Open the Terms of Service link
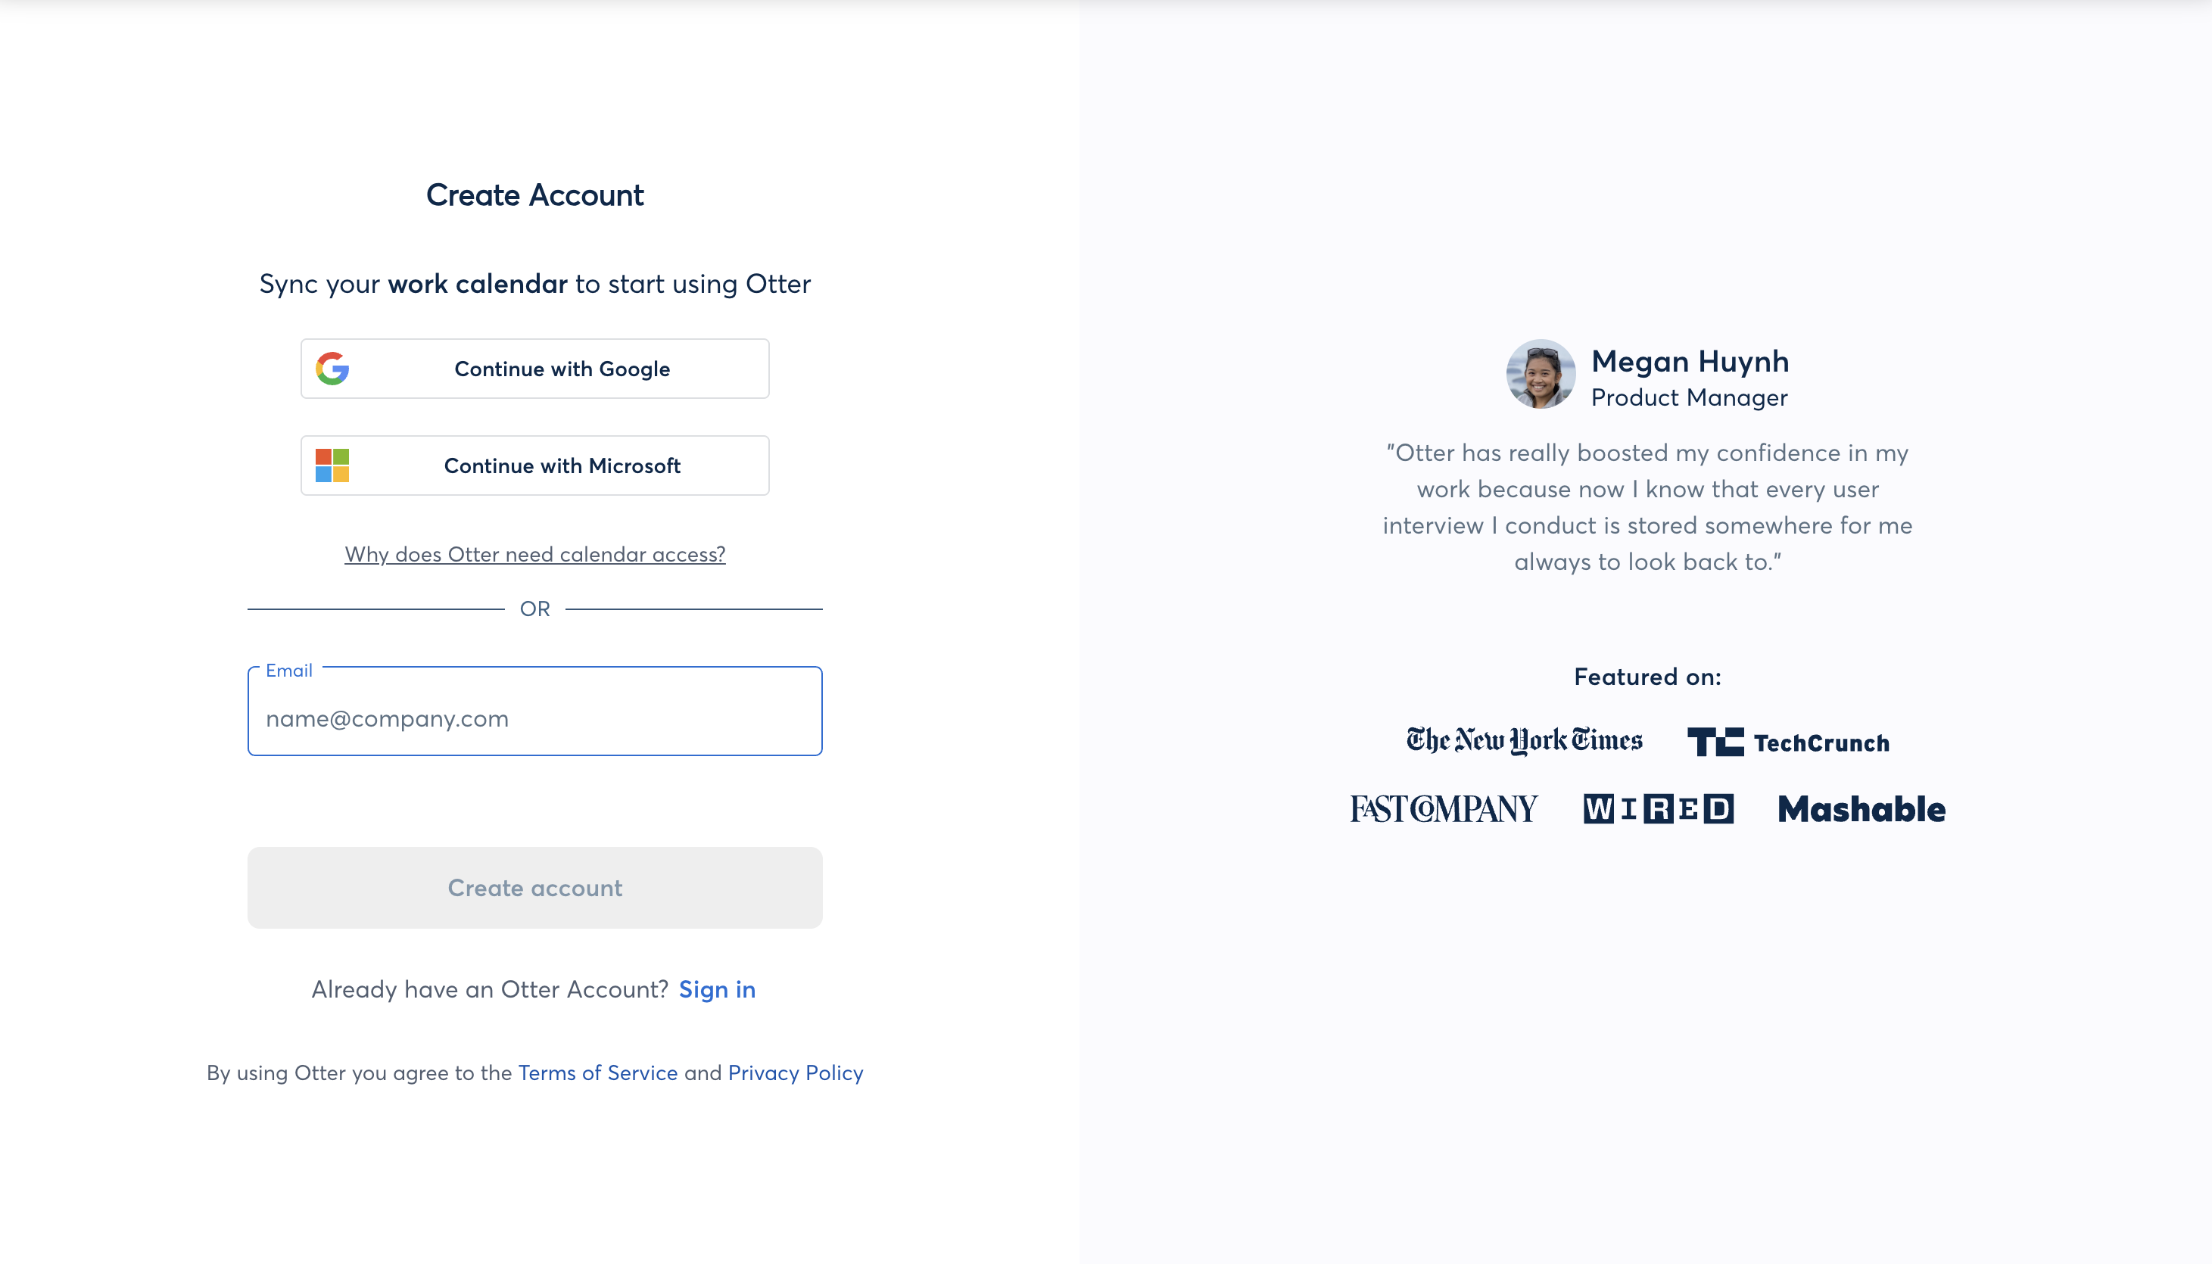The image size is (2212, 1264). (597, 1073)
